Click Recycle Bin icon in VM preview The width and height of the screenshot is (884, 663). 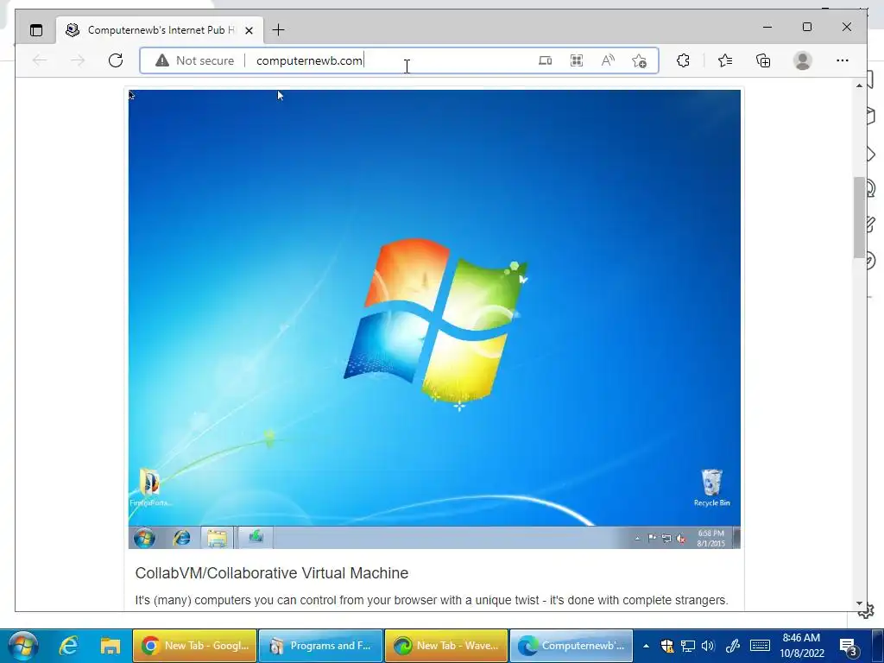tap(711, 488)
